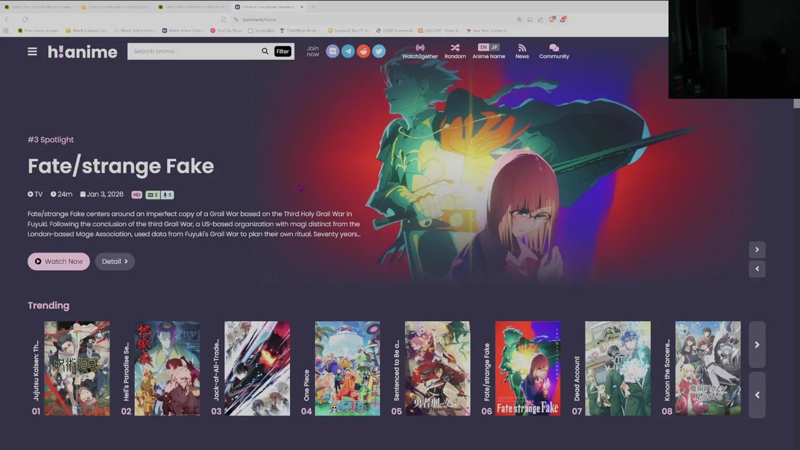Screen dimensions: 800x450
Task: Click the browser back arrow
Action: (7, 19)
